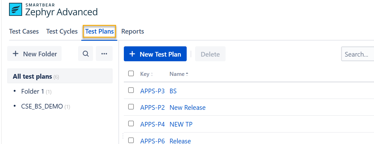Viewport: 374px width, 144px height.
Task: Grab the panel resize handle dots
Action: pos(123,136)
